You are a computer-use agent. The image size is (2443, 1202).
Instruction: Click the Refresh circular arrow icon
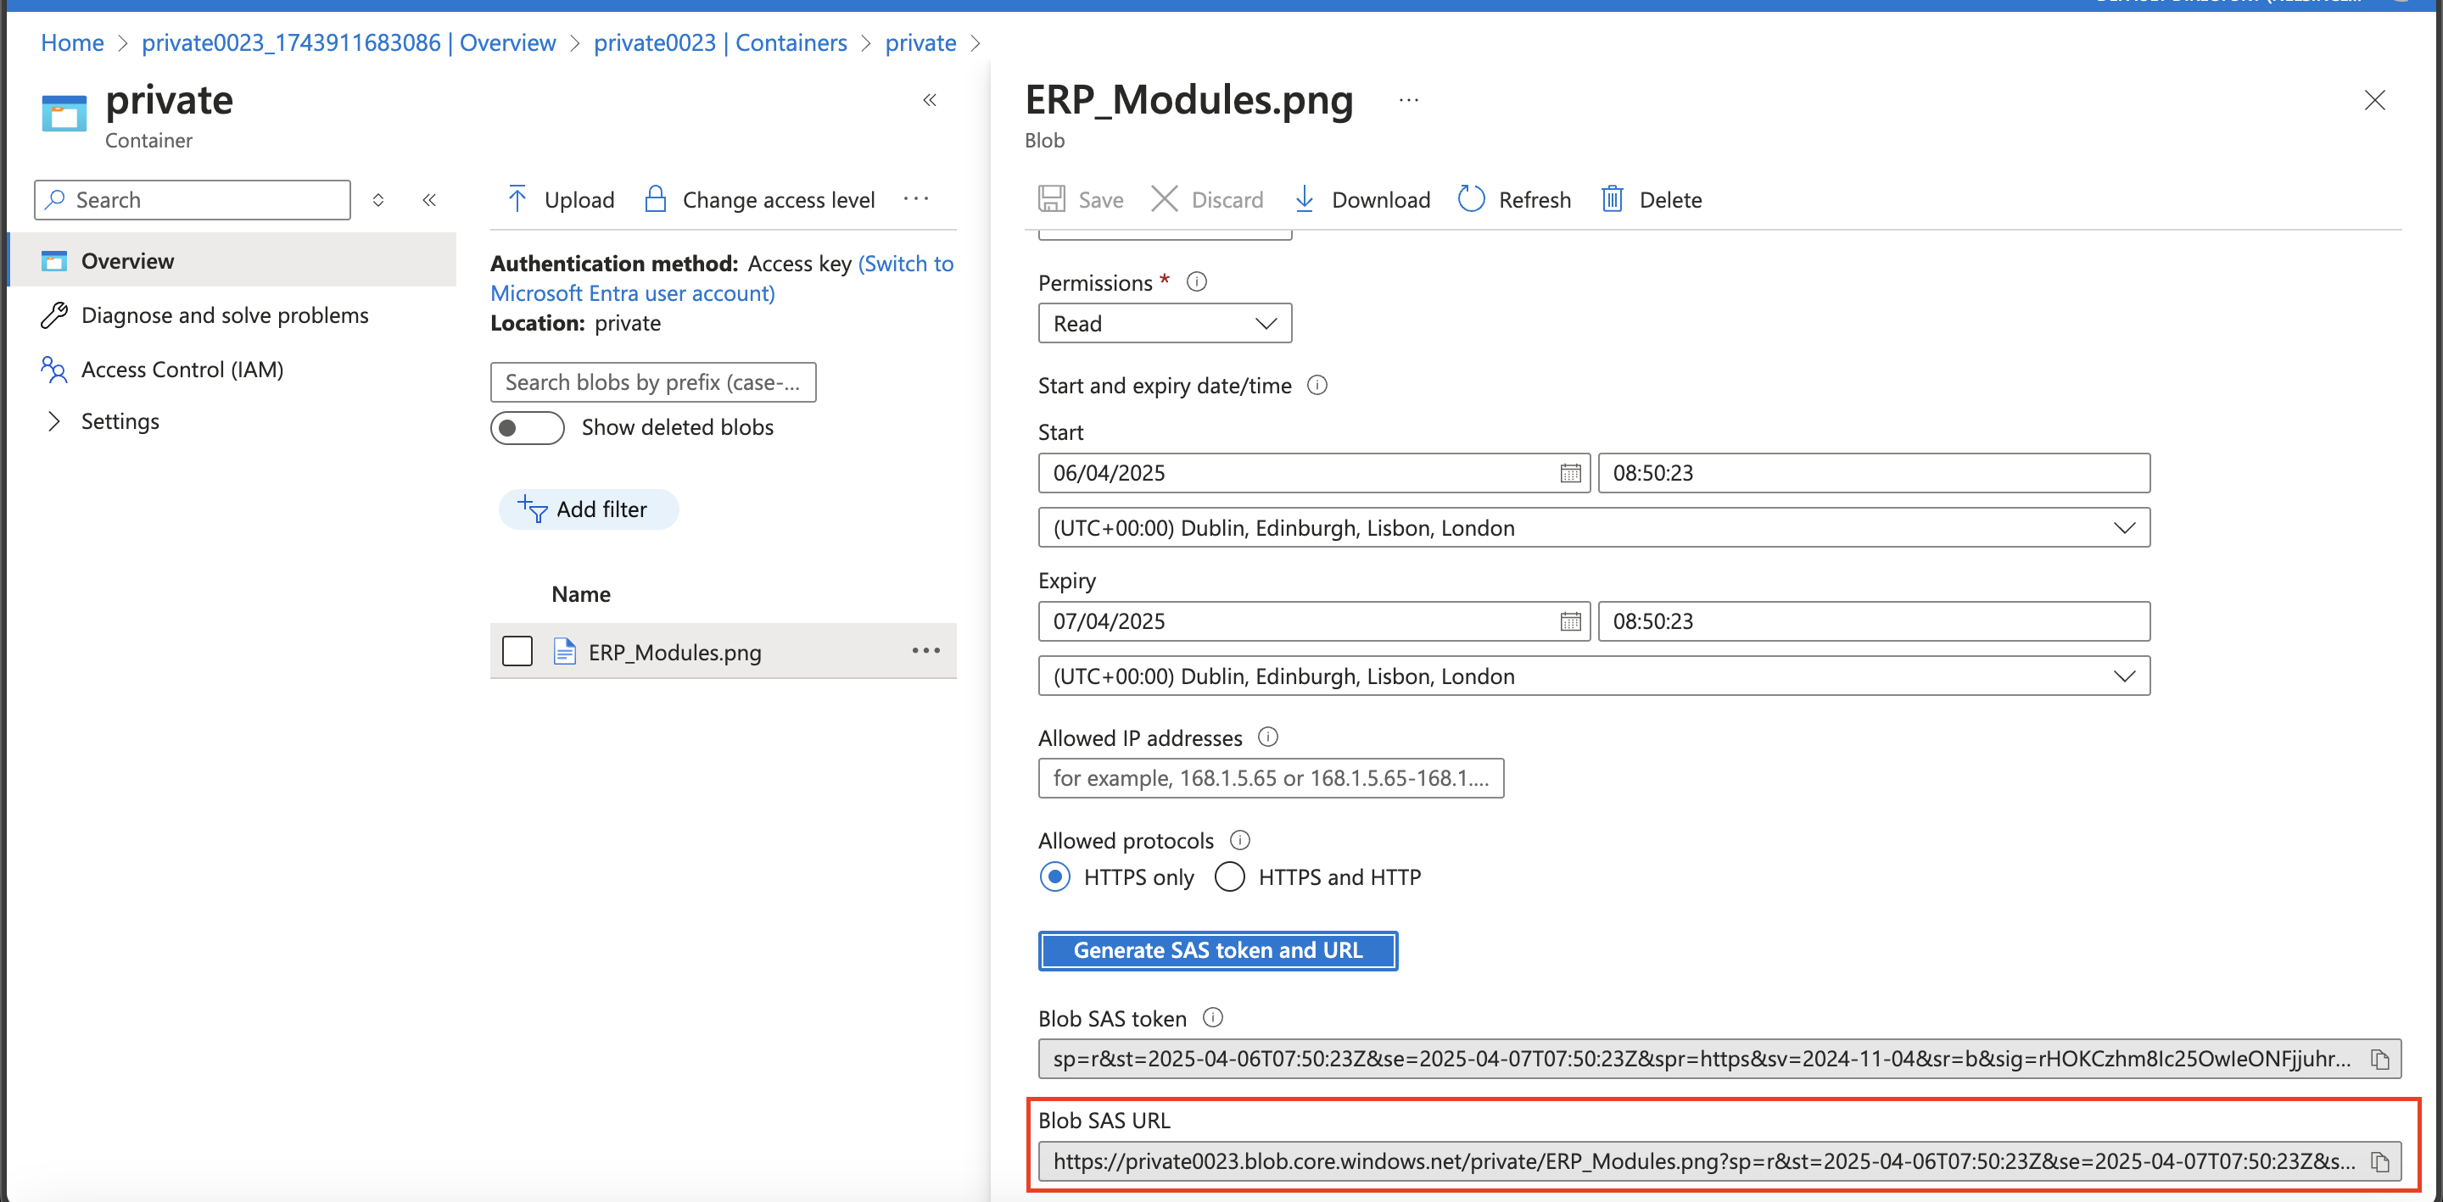1471,199
